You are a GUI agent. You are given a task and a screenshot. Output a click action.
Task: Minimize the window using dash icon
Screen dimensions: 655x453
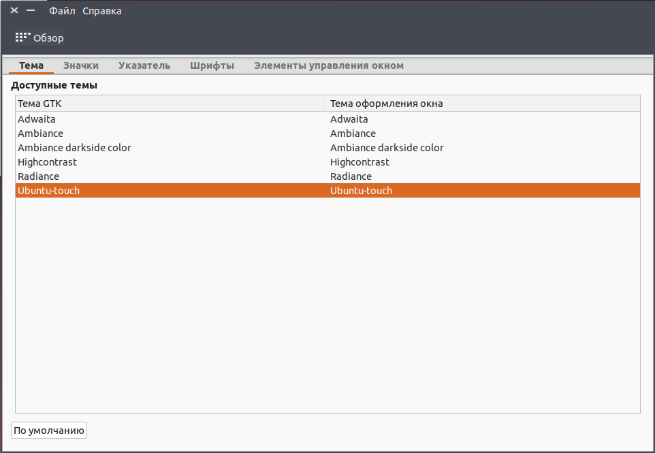31,10
